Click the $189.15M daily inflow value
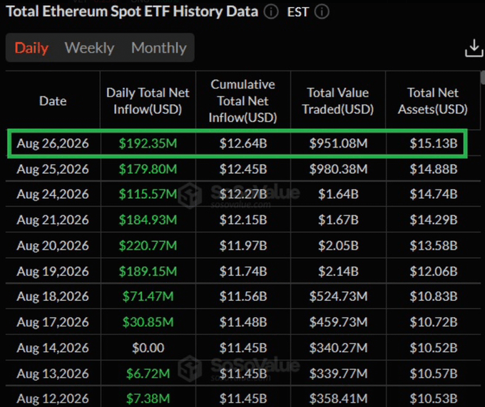The image size is (485, 407). point(148,272)
